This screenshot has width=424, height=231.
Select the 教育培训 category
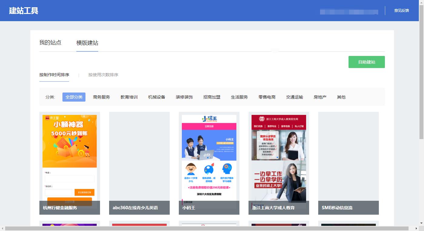[129, 97]
